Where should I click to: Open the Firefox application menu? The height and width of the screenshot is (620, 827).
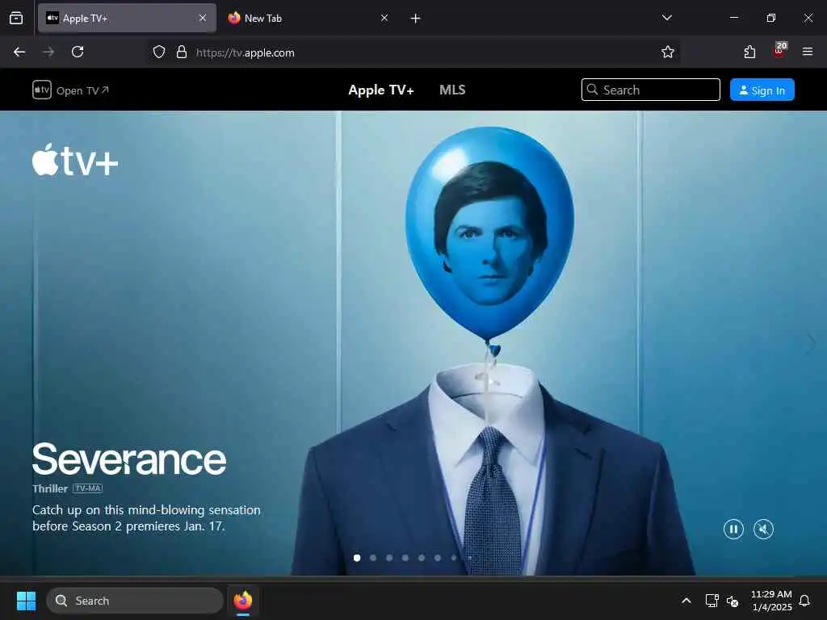pyautogui.click(x=808, y=52)
